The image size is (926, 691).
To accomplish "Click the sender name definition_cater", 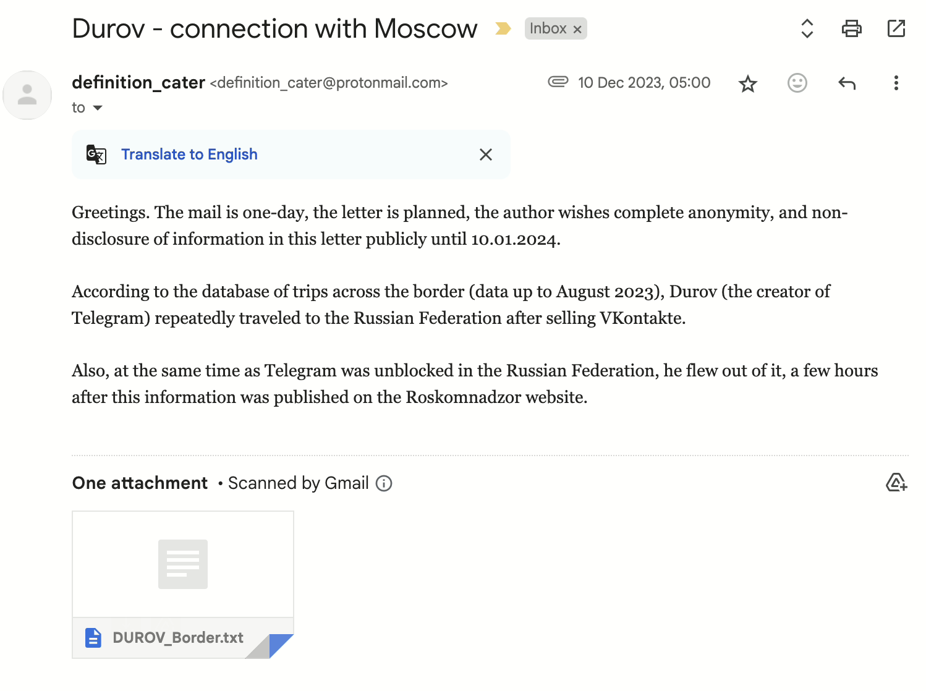I will pyautogui.click(x=138, y=82).
